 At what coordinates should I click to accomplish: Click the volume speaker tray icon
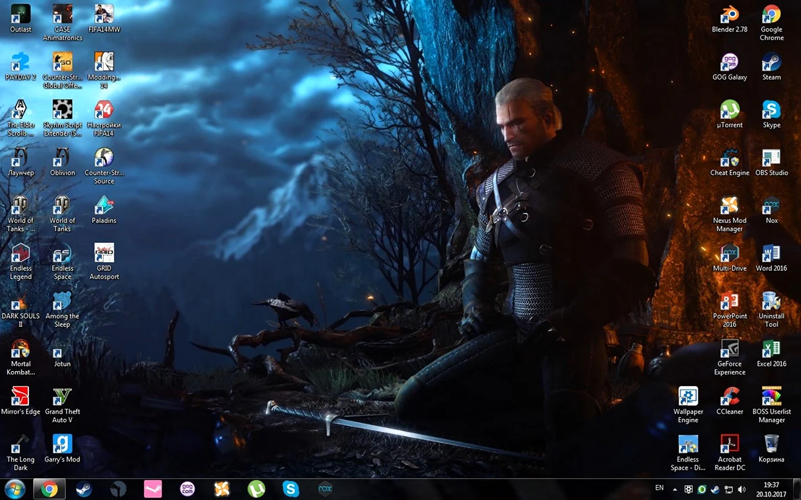tap(741, 489)
